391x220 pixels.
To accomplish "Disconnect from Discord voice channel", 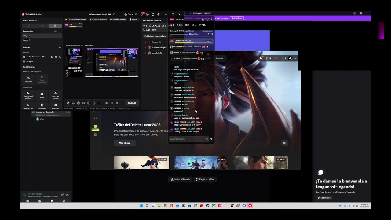I will coord(67,195).
